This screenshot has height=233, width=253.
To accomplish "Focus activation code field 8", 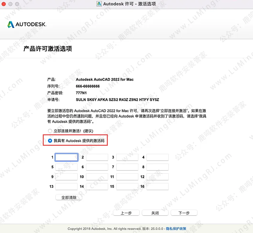I will (157, 167).
